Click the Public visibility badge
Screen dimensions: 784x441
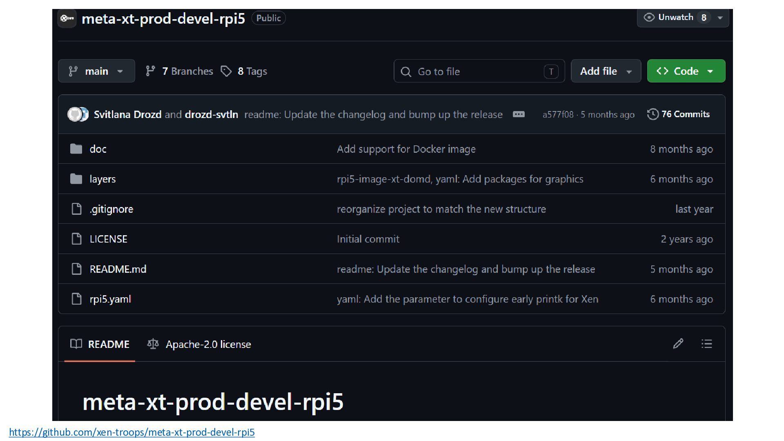269,18
